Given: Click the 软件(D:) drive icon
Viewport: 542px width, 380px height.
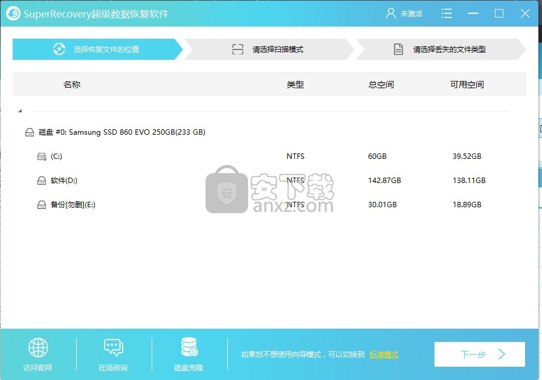Looking at the screenshot, I should pos(42,180).
